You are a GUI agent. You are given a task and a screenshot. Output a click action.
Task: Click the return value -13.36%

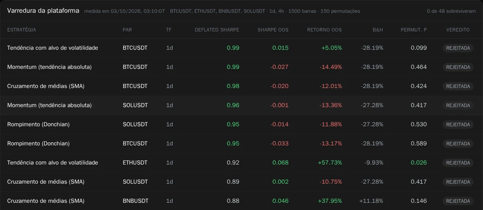tap(331, 105)
